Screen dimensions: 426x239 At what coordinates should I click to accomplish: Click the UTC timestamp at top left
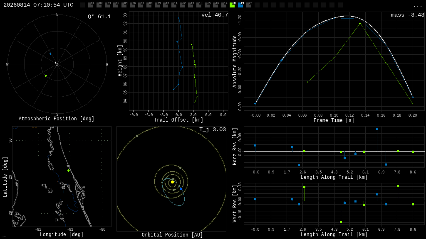(x=38, y=5)
